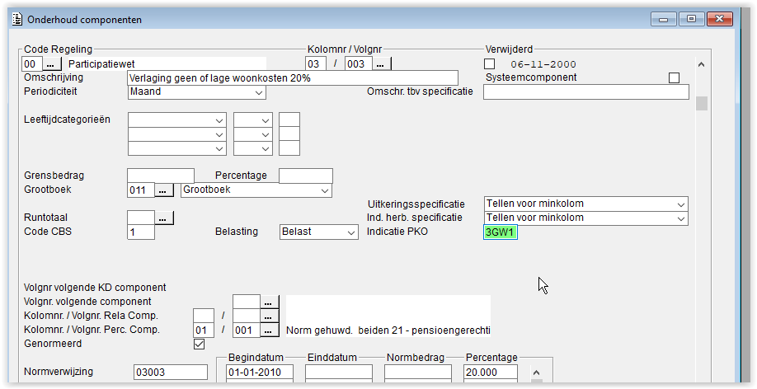757x389 pixels.
Task: Click the first Leeftijdcategorieën small value box
Action: [x=289, y=120]
